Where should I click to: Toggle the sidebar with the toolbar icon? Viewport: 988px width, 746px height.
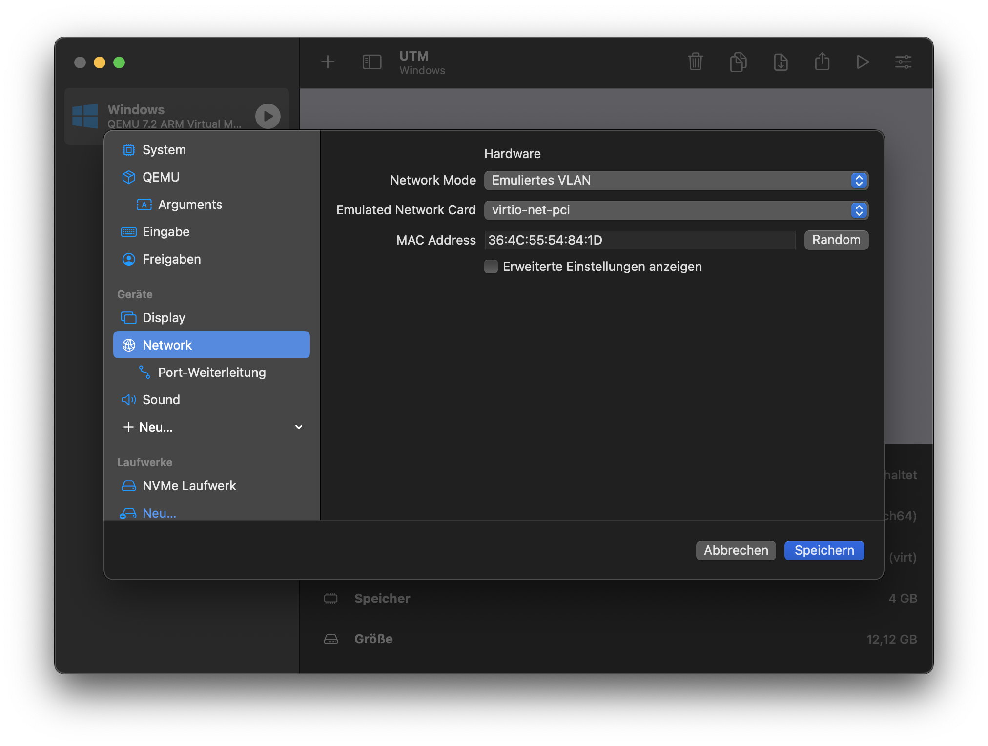(371, 62)
